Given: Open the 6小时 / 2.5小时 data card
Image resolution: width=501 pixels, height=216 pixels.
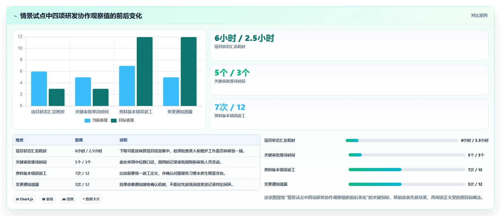Looking at the screenshot, I should click(349, 45).
